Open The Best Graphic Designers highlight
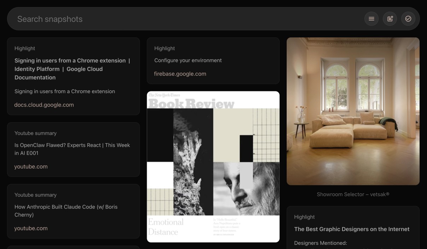Image resolution: width=427 pixels, height=249 pixels. pyautogui.click(x=351, y=229)
